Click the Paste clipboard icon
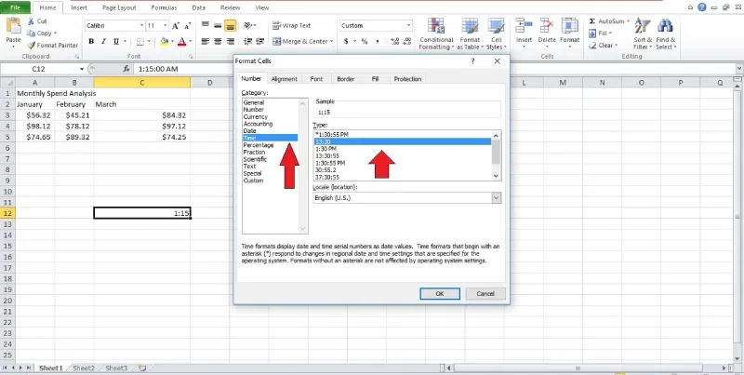The image size is (744, 375). (x=13, y=26)
